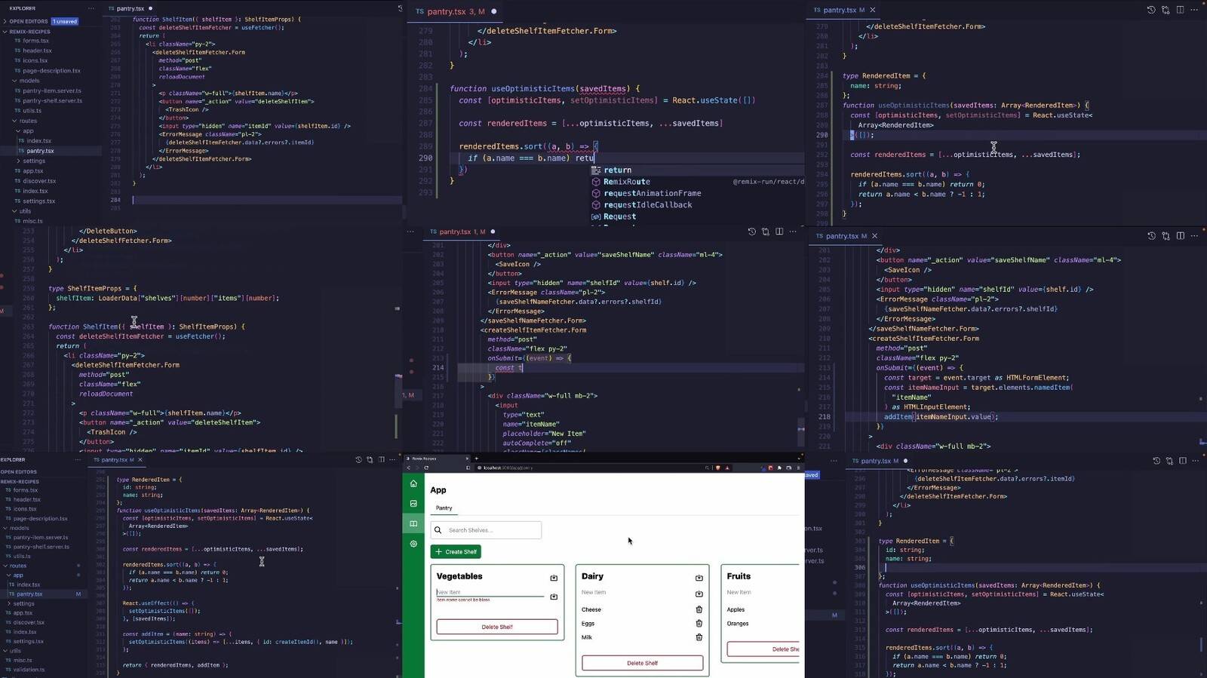Open icons.tsx in the top-left explorer
The height and width of the screenshot is (678, 1207).
click(x=35, y=60)
